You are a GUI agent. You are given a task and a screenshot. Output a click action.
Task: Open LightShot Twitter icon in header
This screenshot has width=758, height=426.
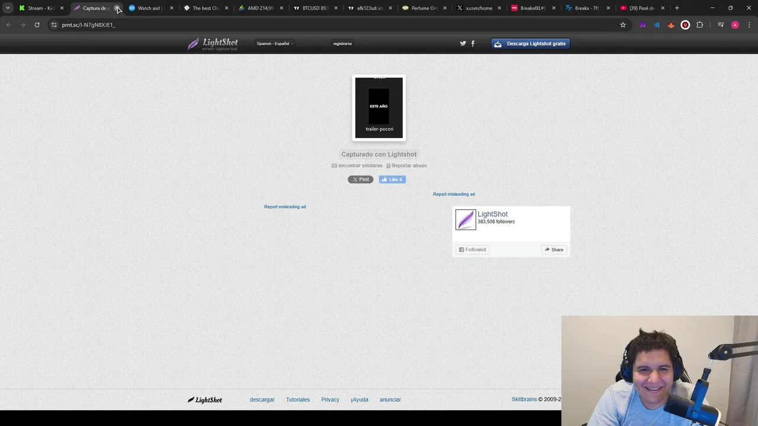463,43
